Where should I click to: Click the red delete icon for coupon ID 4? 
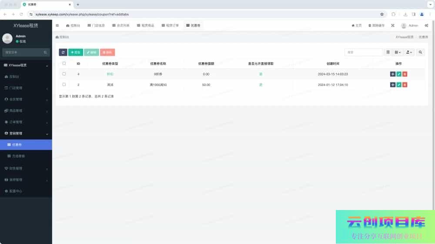405,74
